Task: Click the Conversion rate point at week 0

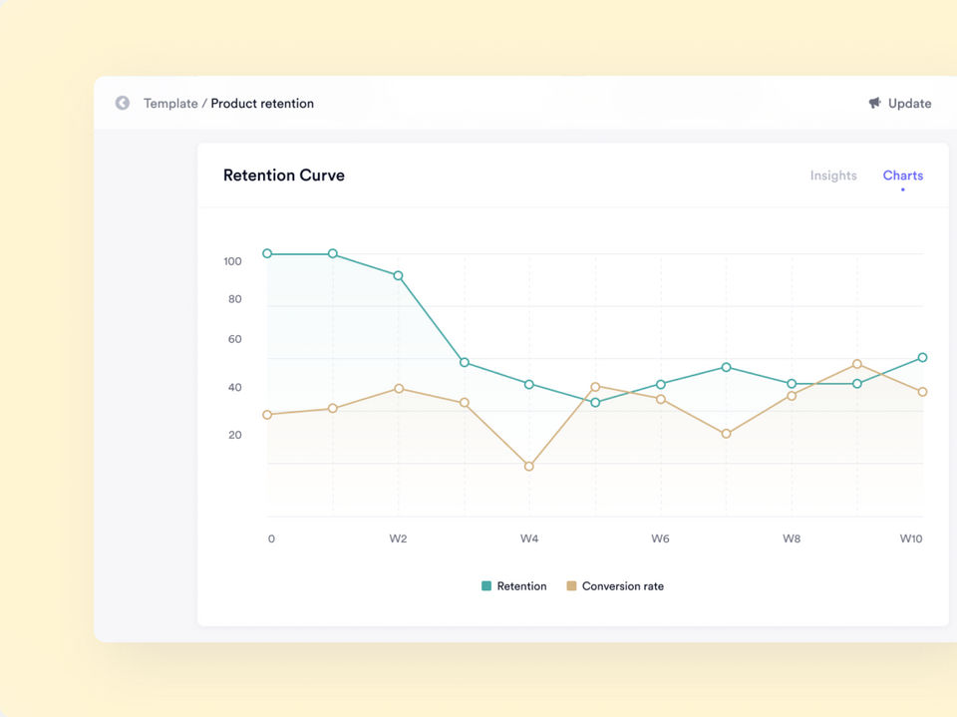Action: coord(267,415)
